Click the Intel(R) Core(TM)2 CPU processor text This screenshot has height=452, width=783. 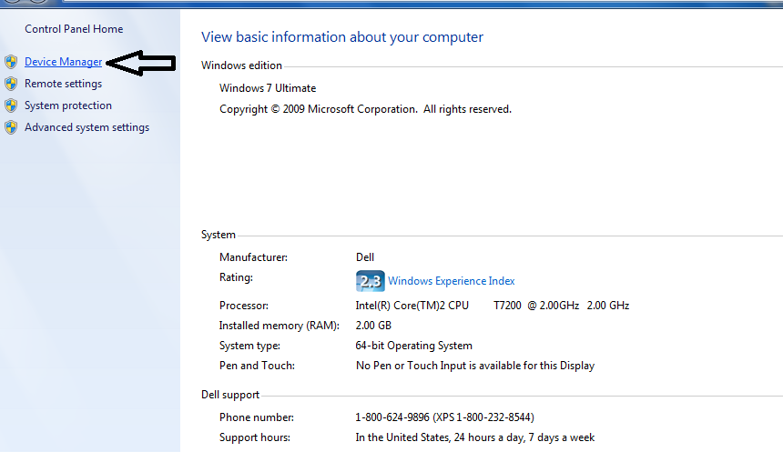412,306
